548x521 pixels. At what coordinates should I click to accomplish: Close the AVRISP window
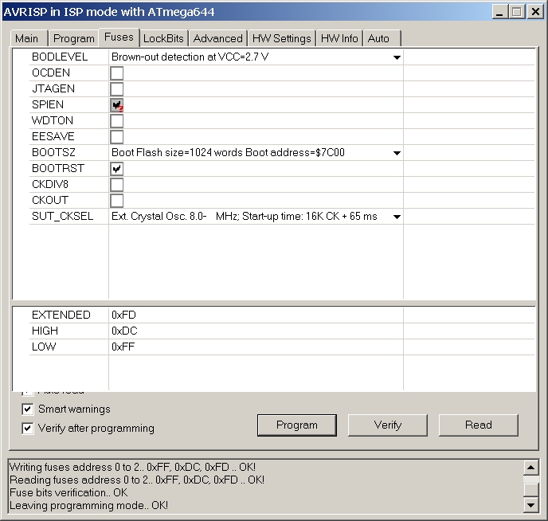point(535,12)
